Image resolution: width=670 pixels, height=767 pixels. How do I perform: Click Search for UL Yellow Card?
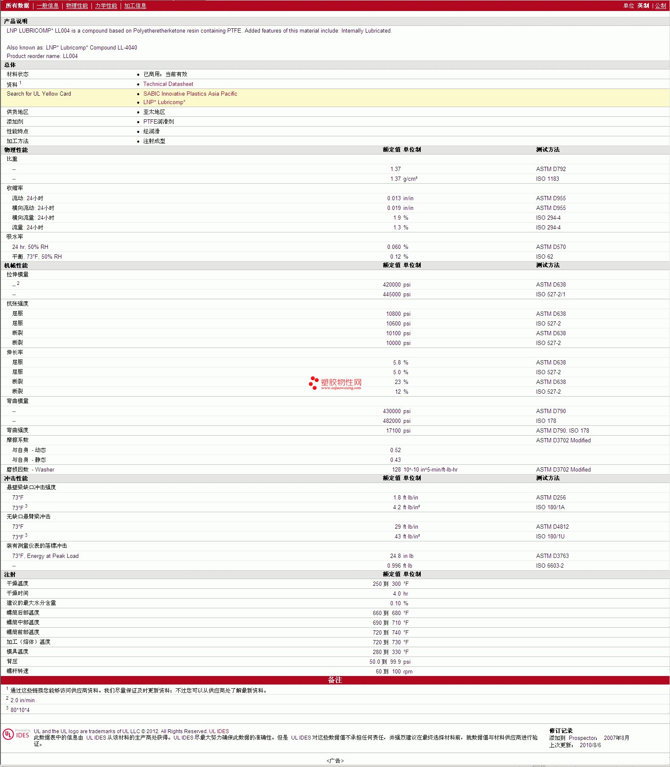coord(39,94)
